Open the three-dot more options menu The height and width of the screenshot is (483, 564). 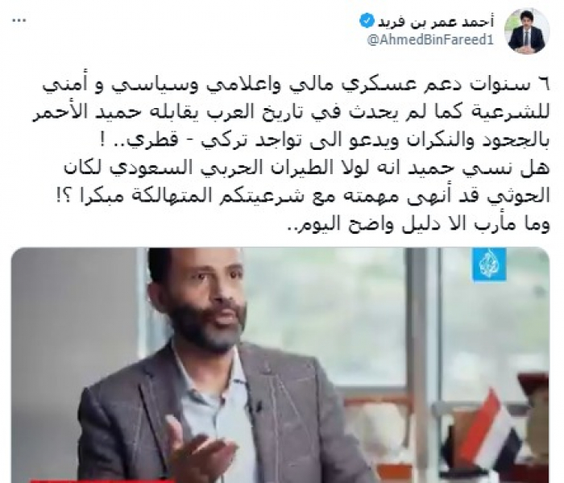pyautogui.click(x=19, y=20)
